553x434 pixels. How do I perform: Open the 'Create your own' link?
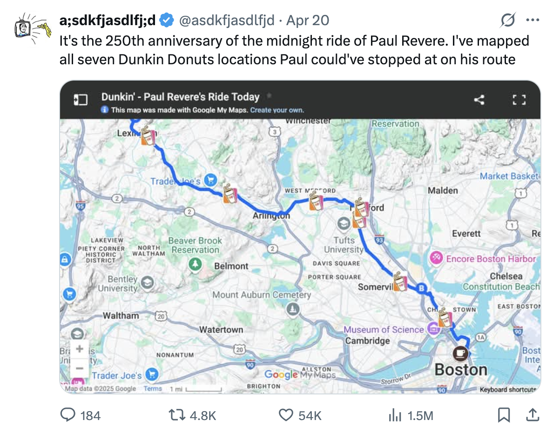pos(277,110)
